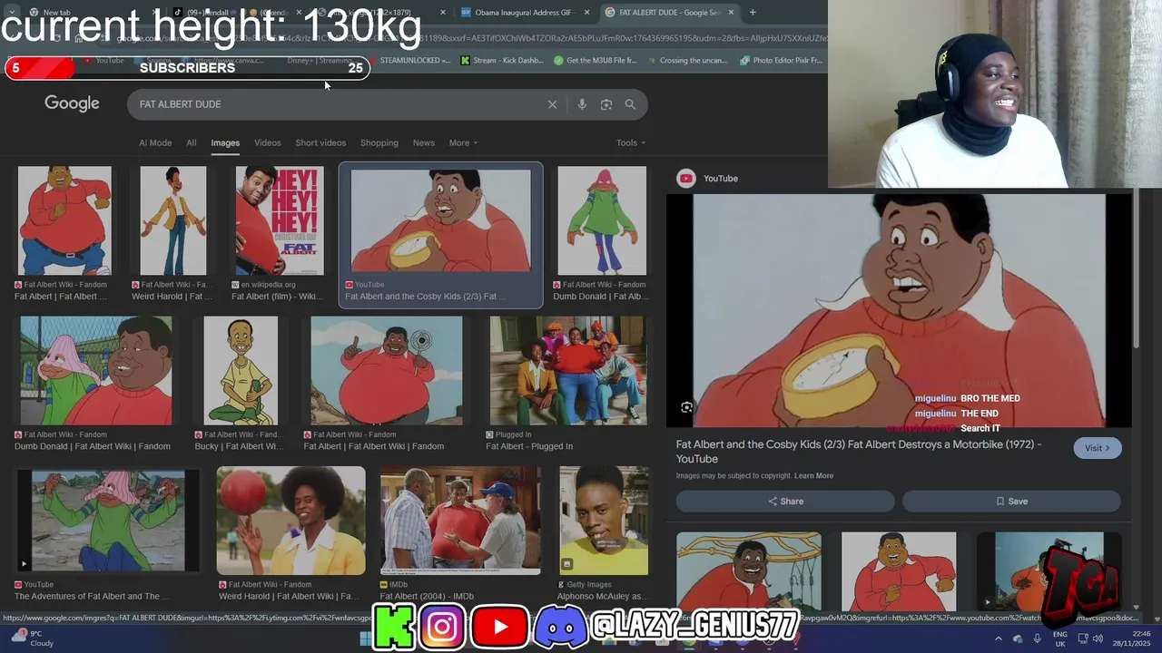Open the Disney+ Streaming bookmark
This screenshot has height=653, width=1162.
click(x=320, y=61)
